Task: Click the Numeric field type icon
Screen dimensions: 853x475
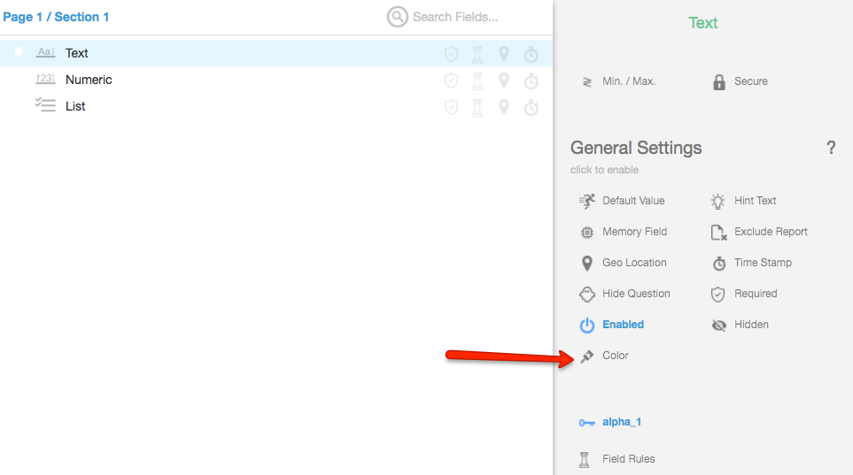Action: (45, 80)
